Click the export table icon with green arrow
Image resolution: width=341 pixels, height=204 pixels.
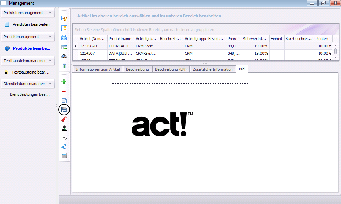point(64,47)
